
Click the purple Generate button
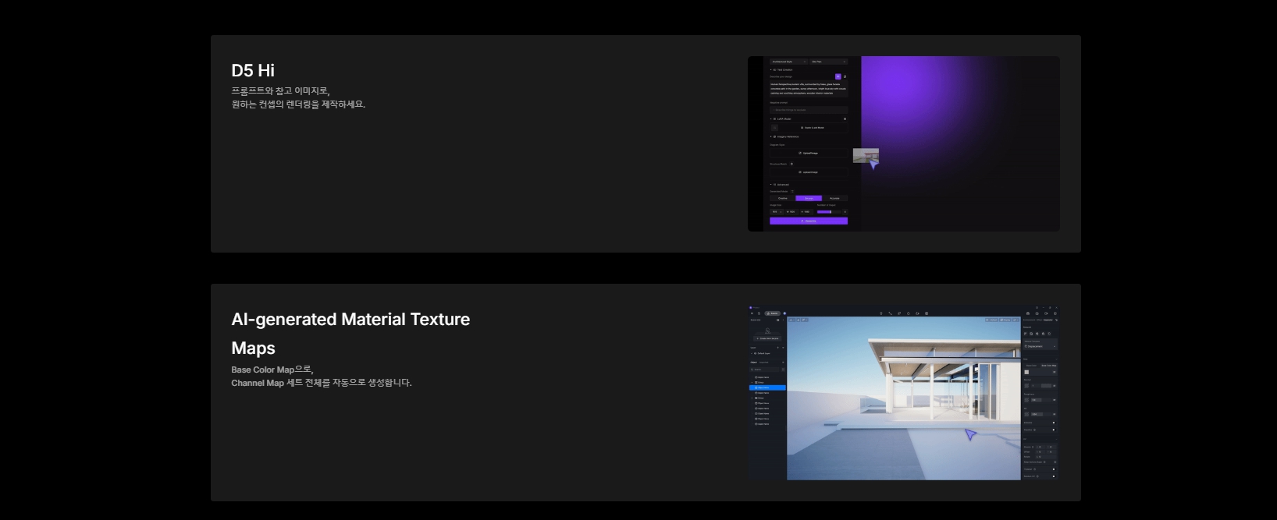coord(809,221)
